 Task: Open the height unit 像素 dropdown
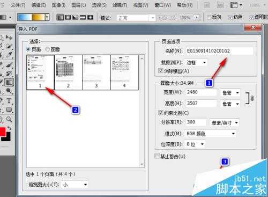tap(230, 104)
